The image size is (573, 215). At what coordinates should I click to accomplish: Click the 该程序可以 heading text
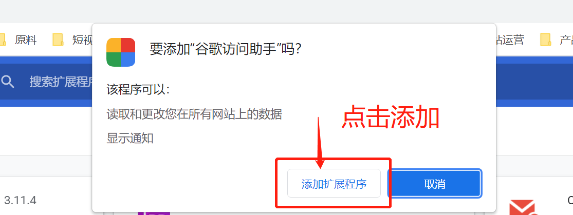tap(138, 90)
